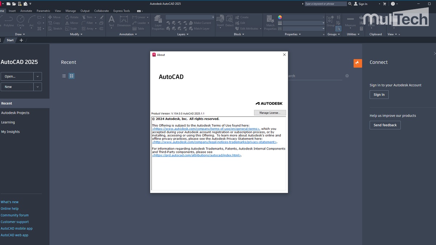The image size is (436, 245).
Task: Open the Autodesk Terms of Use link
Action: pos(206,128)
